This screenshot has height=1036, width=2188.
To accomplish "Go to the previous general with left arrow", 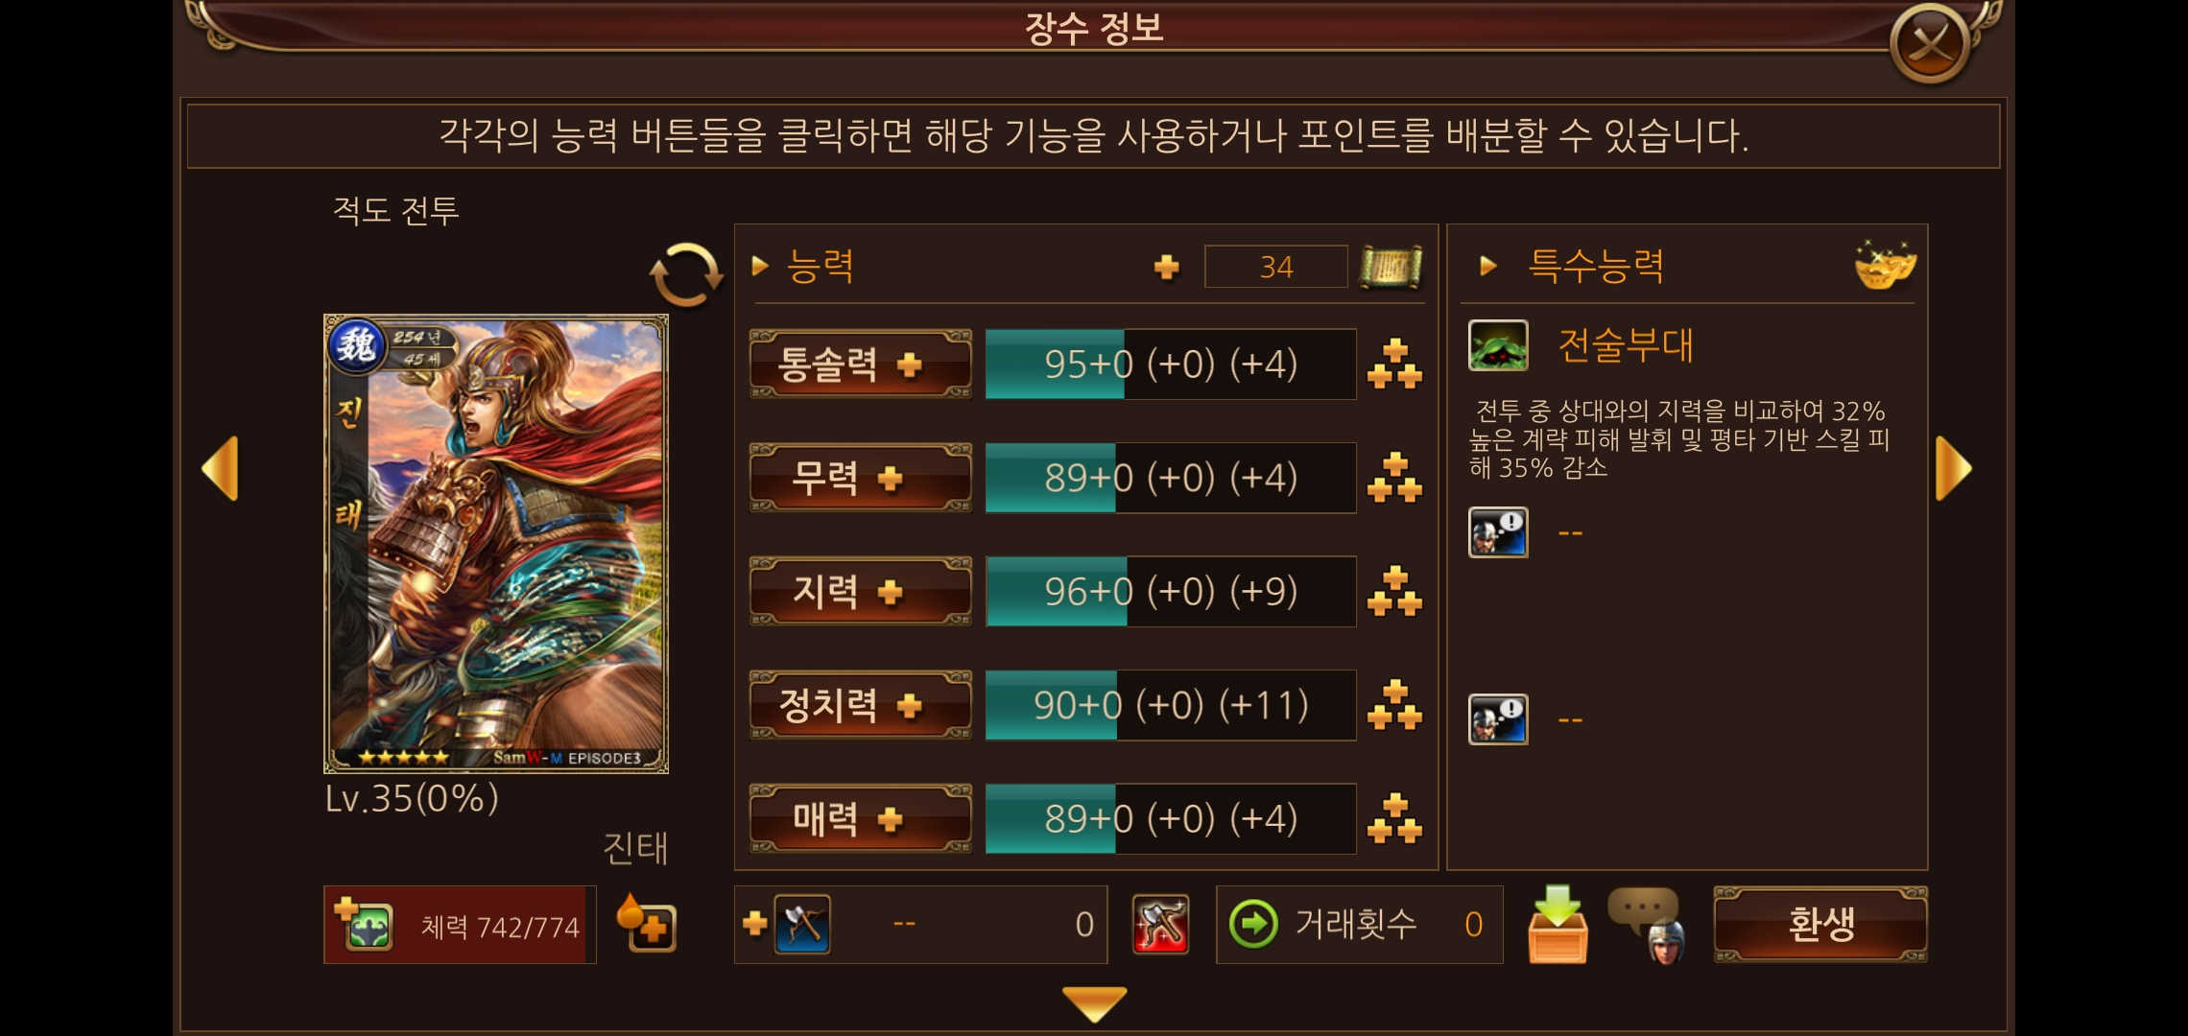I will tap(220, 469).
